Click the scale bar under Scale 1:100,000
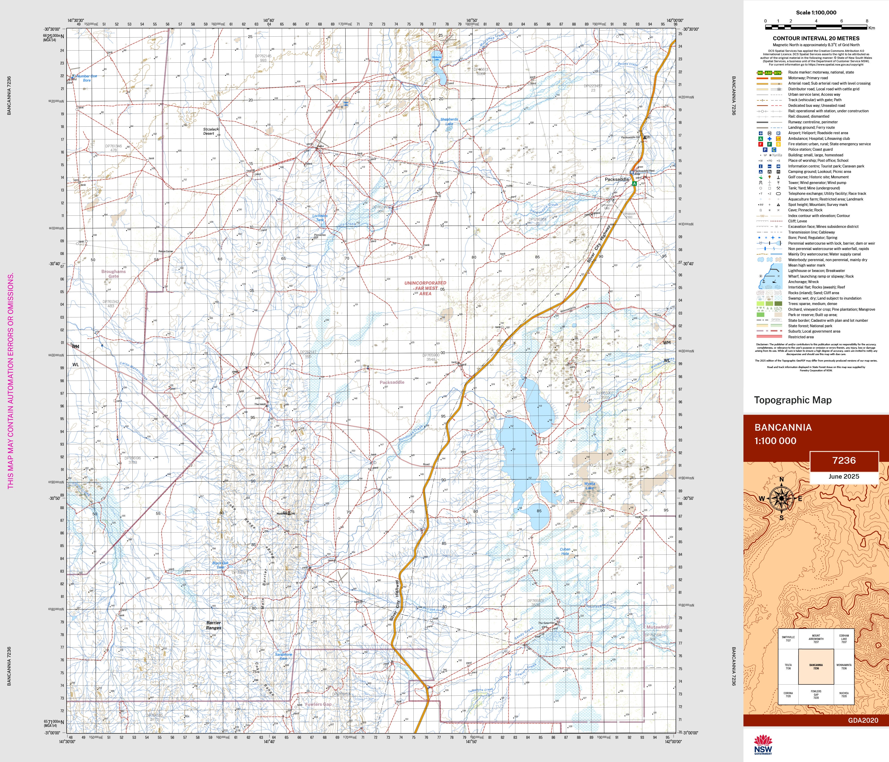The width and height of the screenshot is (889, 762). click(816, 27)
